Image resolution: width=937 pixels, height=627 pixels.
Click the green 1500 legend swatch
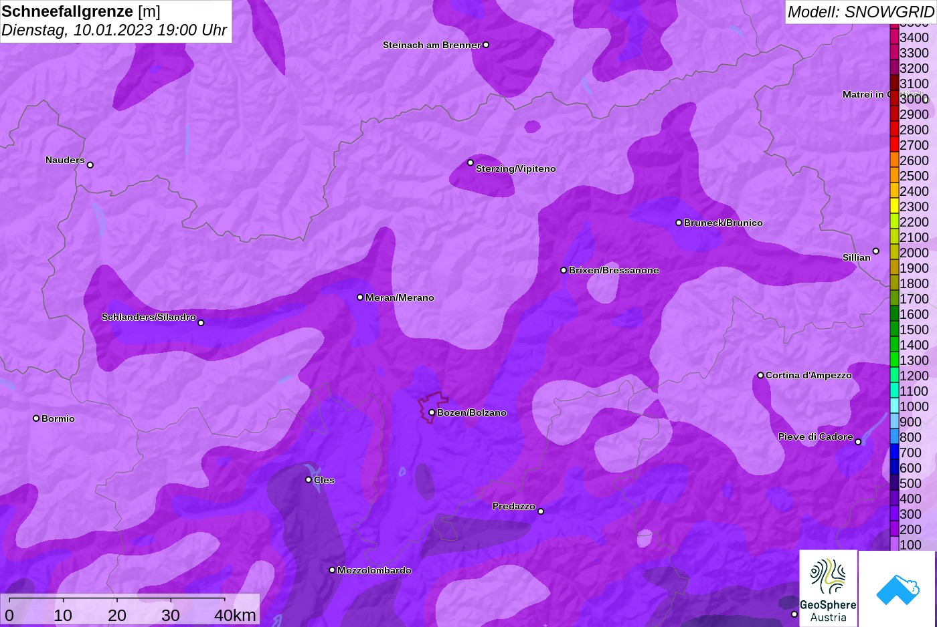pos(894,329)
